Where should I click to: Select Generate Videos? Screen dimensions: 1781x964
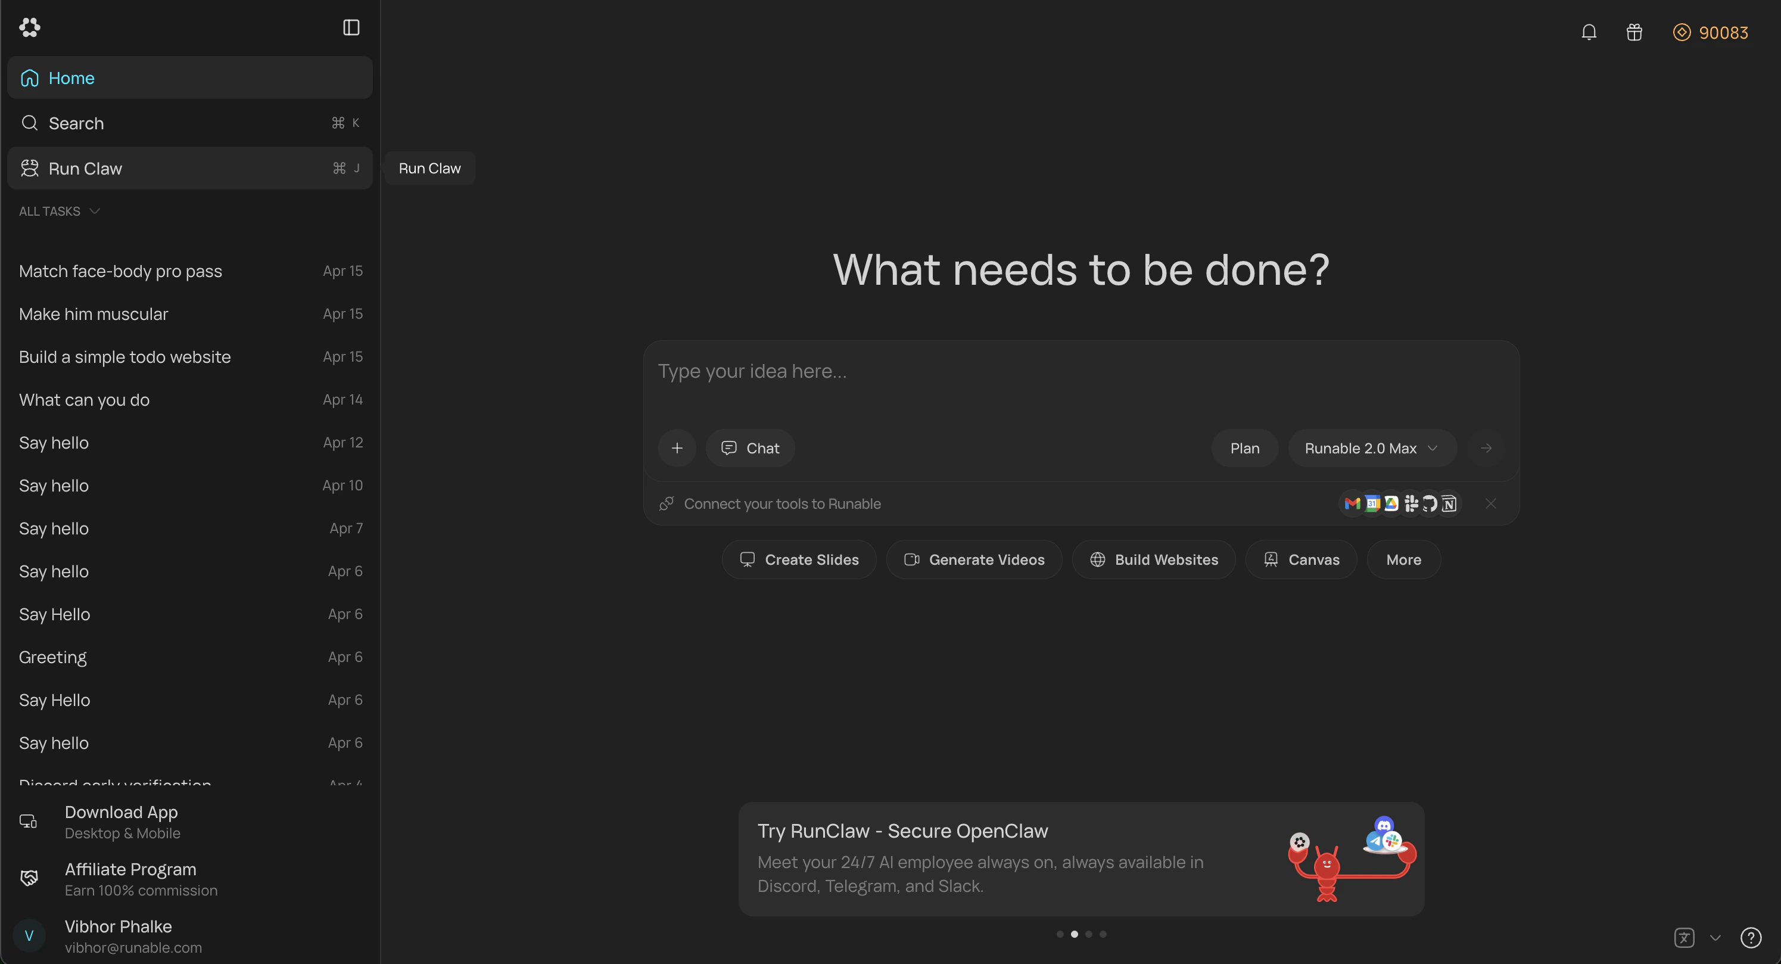974,559
